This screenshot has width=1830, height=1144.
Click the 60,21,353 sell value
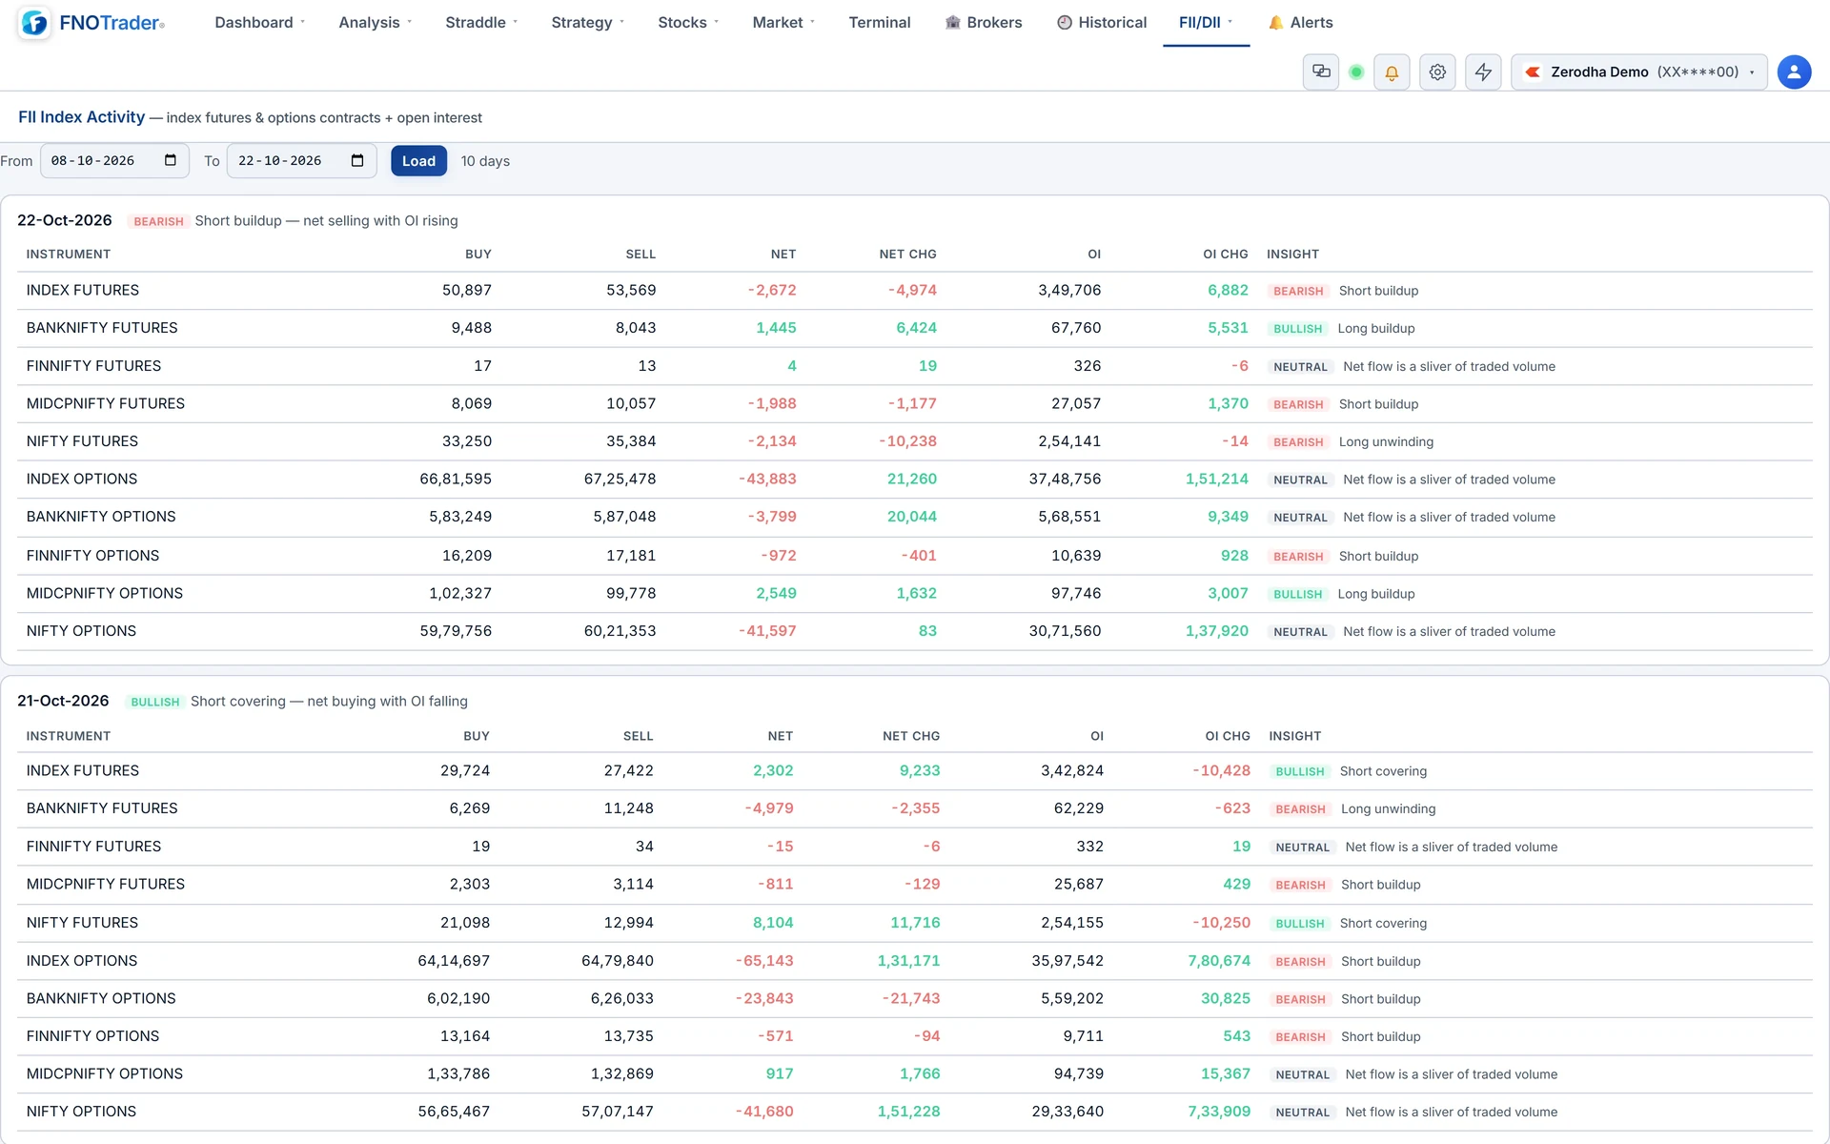coord(620,630)
